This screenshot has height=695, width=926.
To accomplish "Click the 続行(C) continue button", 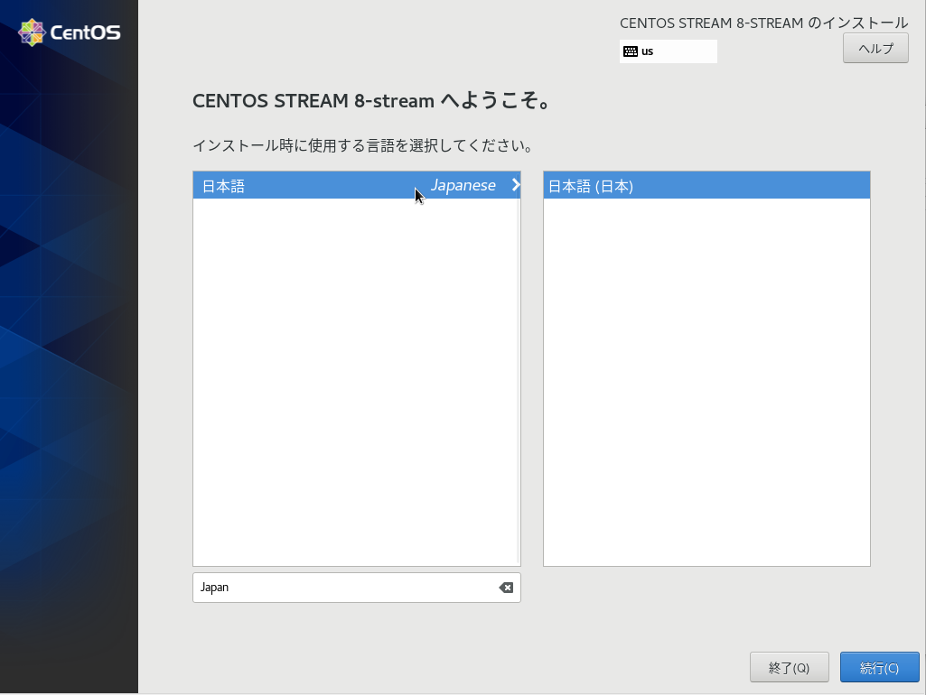I will point(879,667).
